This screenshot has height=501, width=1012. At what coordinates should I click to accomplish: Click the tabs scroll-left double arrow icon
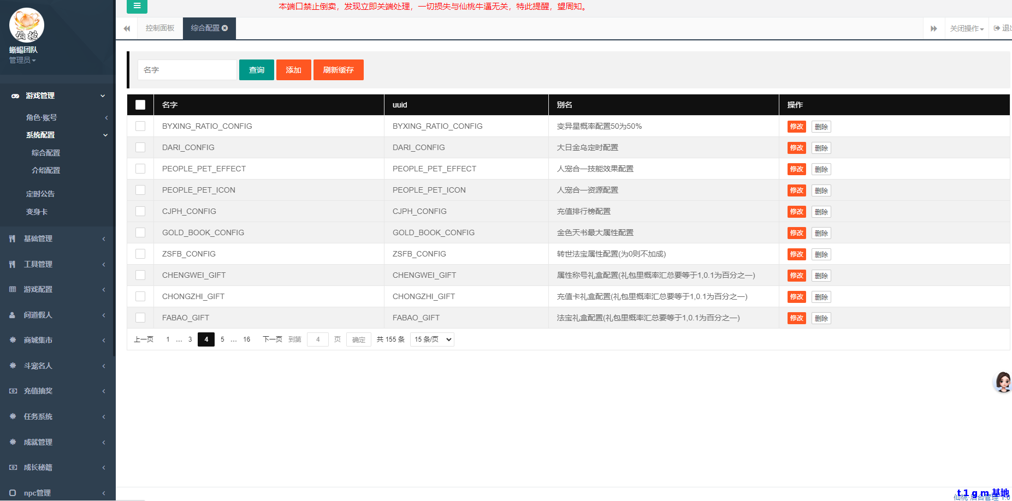tap(127, 28)
